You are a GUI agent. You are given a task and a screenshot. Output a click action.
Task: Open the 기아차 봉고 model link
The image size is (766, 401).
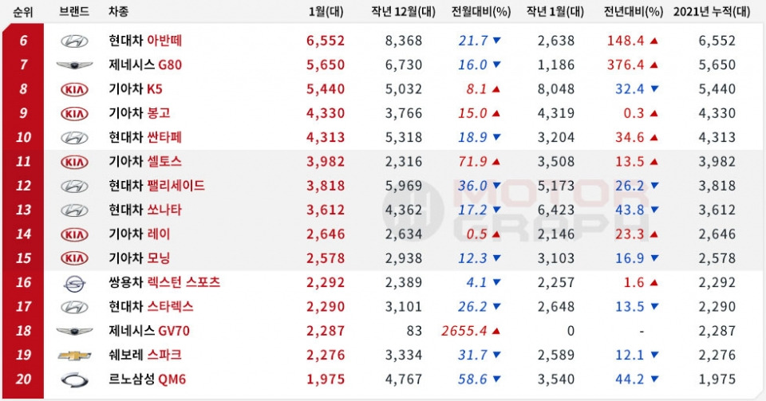(139, 113)
